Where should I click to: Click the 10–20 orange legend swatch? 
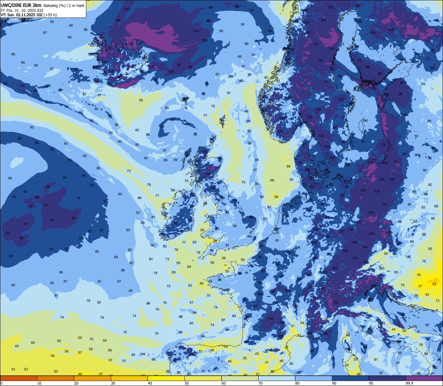[55, 378]
